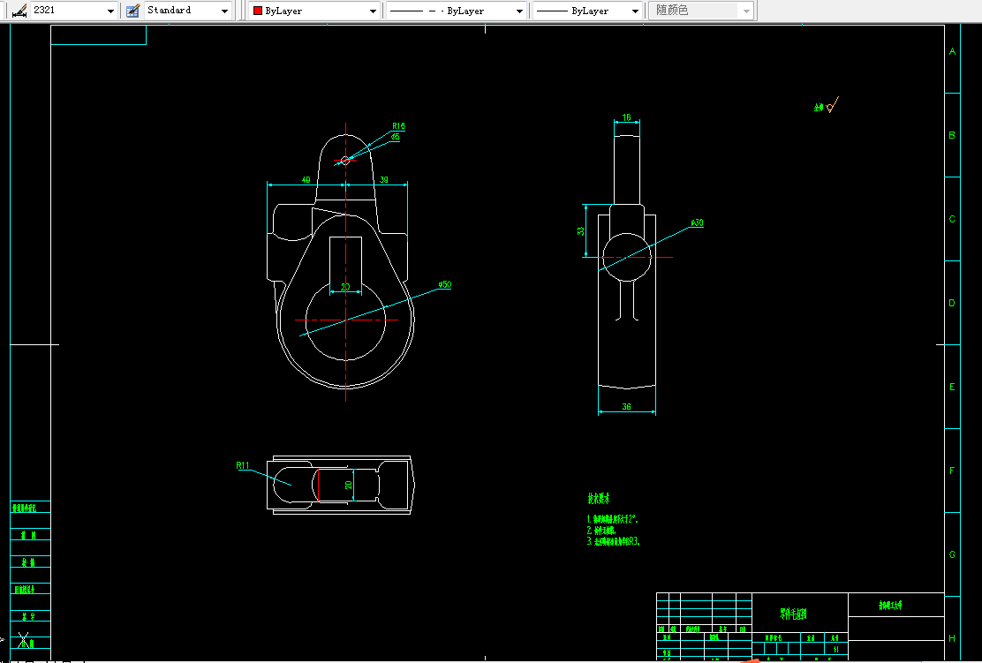Click zone letter G on the border
Viewport: 982px width, 663px height.
coord(952,554)
